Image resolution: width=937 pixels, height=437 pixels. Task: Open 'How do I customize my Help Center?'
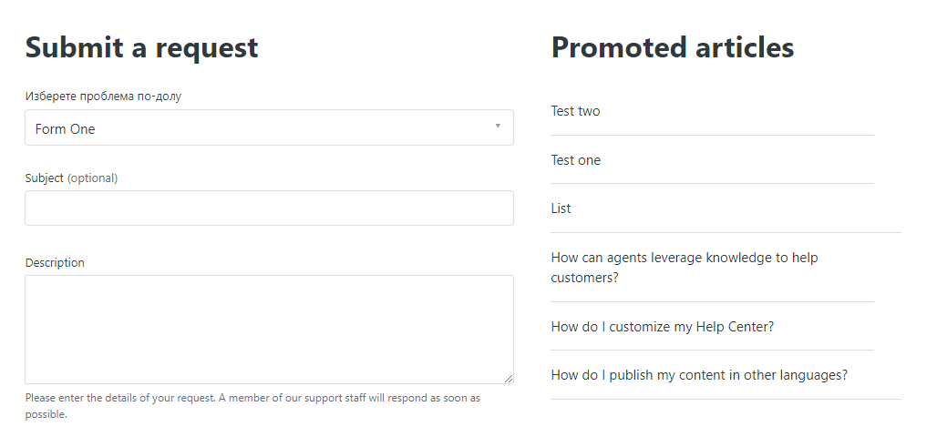pyautogui.click(x=662, y=327)
